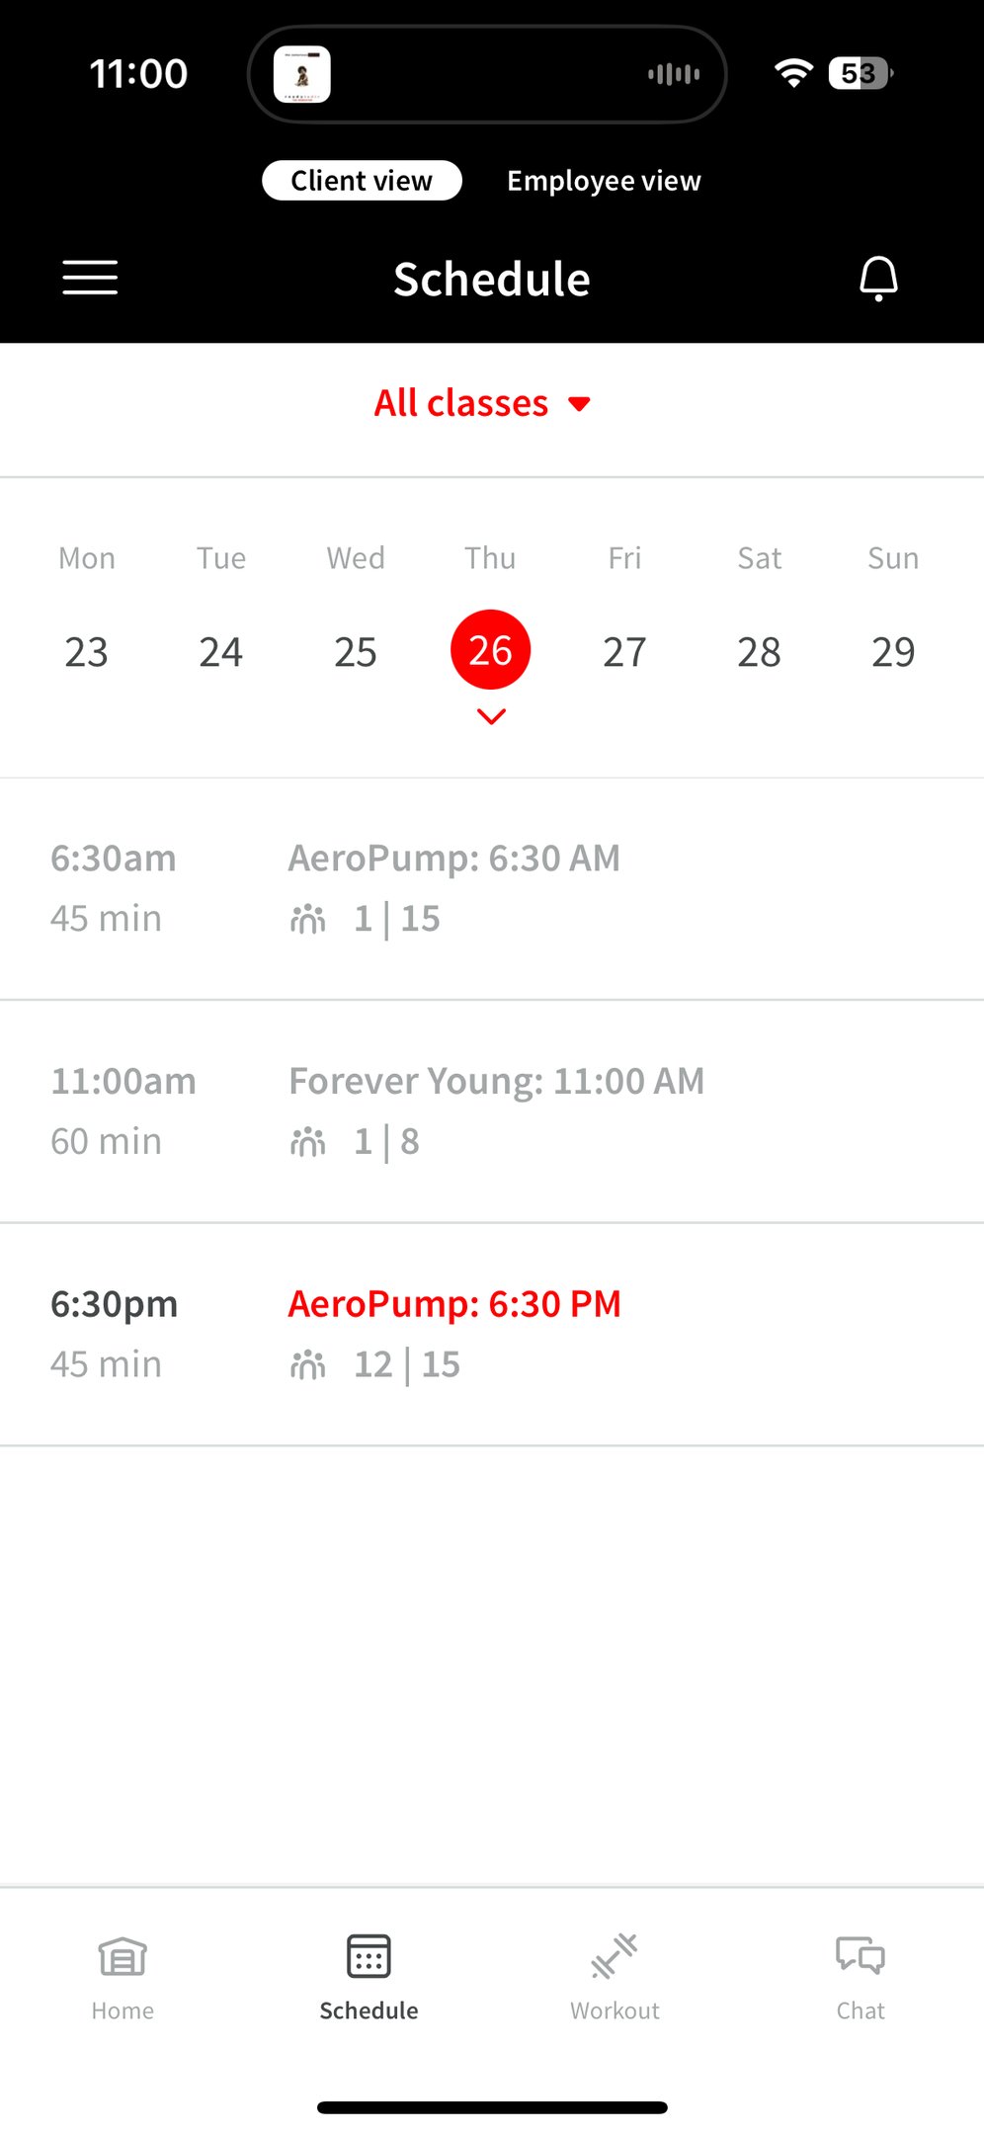Expand calendar using chevron below 26
This screenshot has height=2134, width=984.
491,716
